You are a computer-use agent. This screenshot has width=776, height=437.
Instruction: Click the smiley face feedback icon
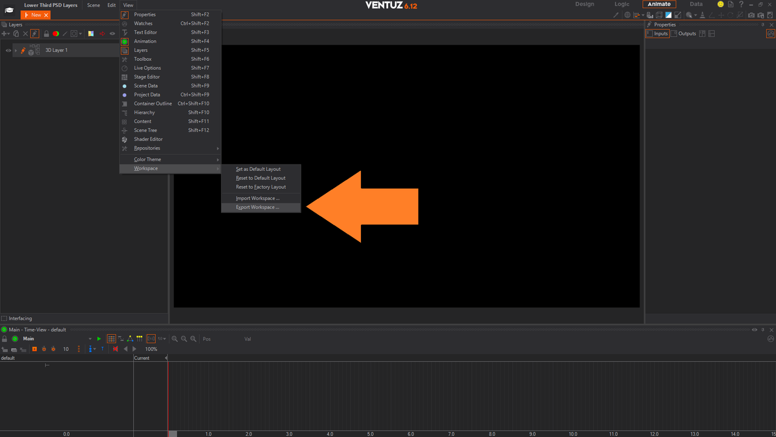pos(720,5)
